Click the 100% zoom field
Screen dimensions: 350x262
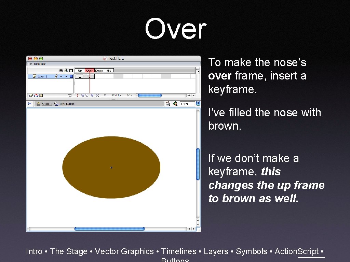tap(187, 104)
